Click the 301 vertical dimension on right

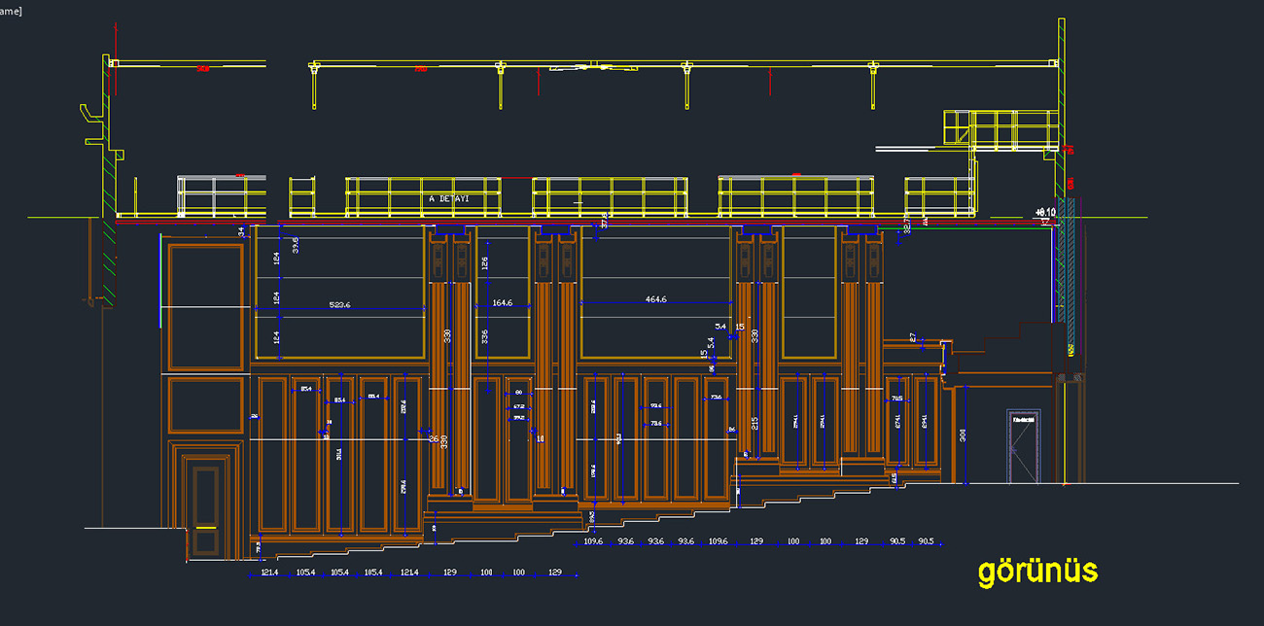click(963, 435)
